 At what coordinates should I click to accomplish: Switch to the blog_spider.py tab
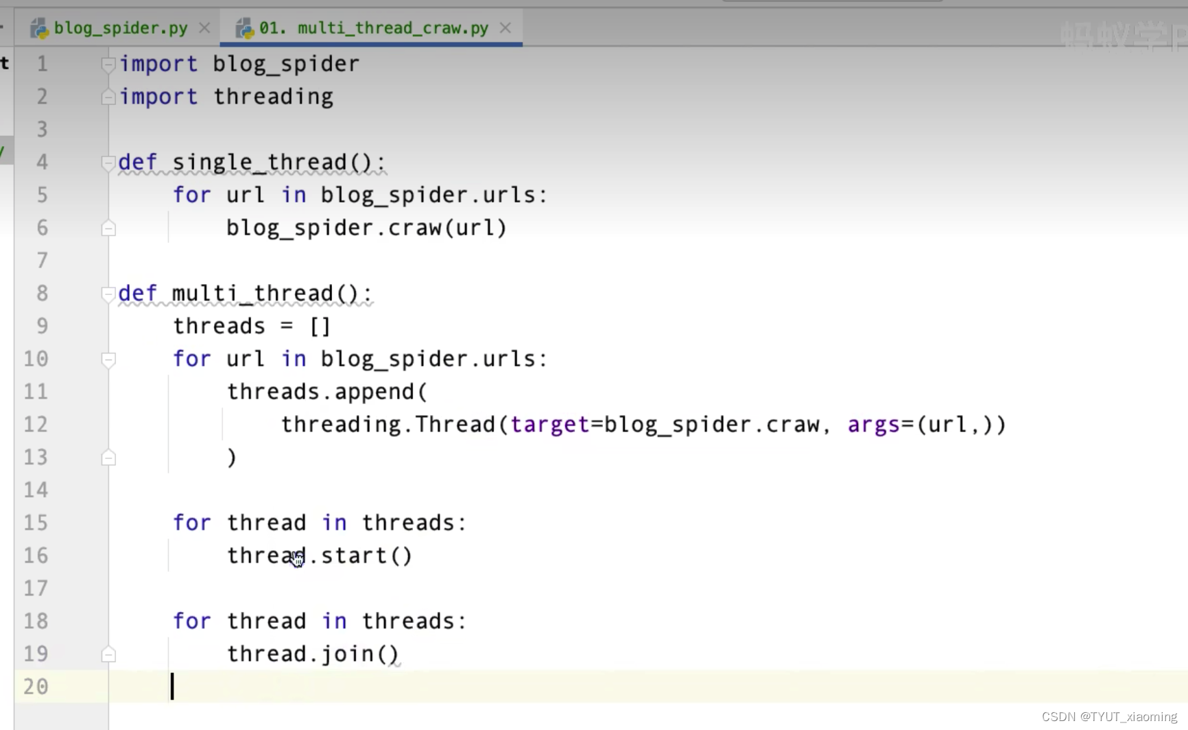pyautogui.click(x=120, y=28)
